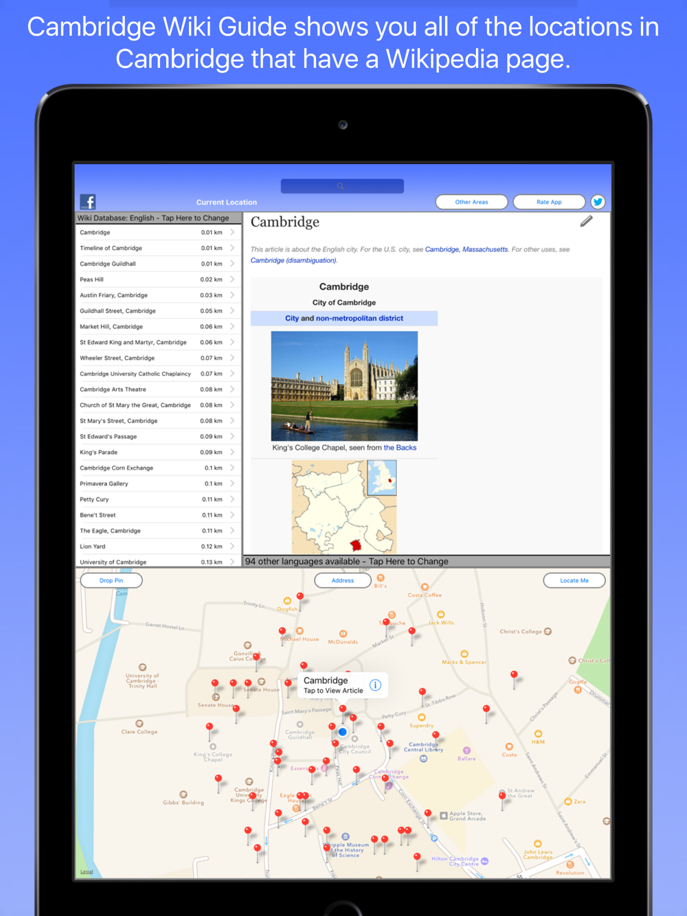Tap the Apple Store Grand Arcade icon

444,816
